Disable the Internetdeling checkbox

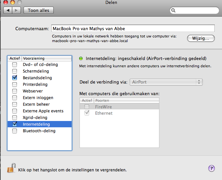[15, 124]
